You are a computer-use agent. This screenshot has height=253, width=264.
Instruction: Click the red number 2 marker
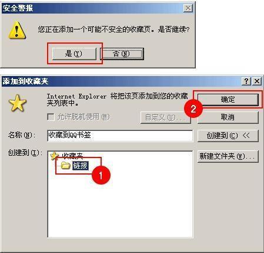193,109
